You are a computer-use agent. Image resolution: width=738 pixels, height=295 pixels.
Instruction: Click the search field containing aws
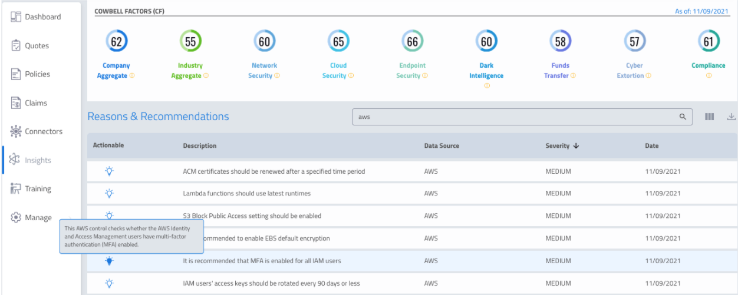coord(522,117)
